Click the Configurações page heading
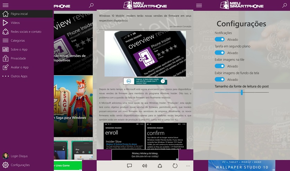This screenshot has width=290, height=171. tap(241, 24)
